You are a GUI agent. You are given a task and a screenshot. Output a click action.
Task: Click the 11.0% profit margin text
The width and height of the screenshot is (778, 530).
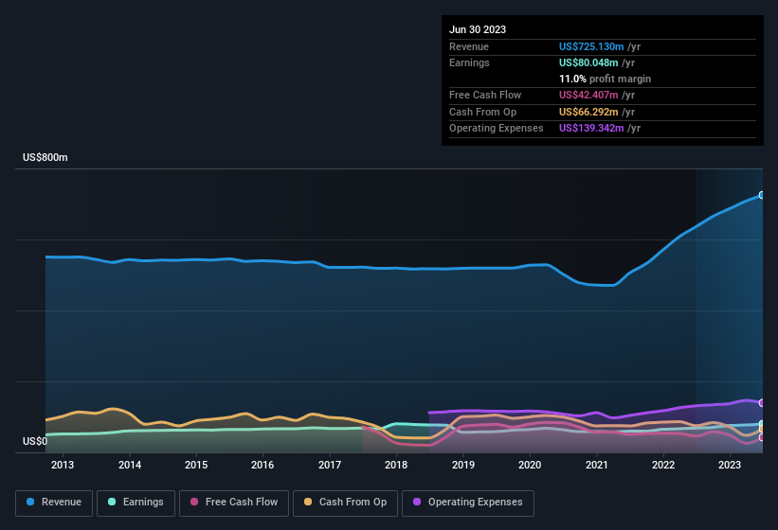pos(605,79)
